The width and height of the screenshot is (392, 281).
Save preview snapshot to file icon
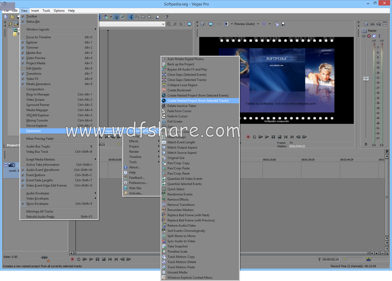coord(283,24)
